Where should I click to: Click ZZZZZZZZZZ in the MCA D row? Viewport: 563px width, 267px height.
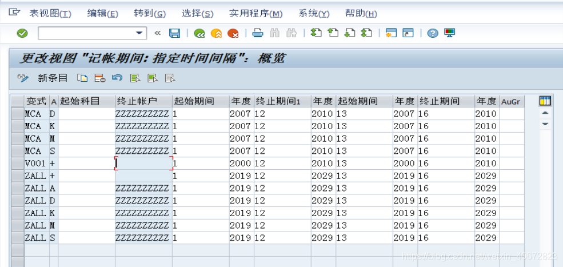(143, 114)
